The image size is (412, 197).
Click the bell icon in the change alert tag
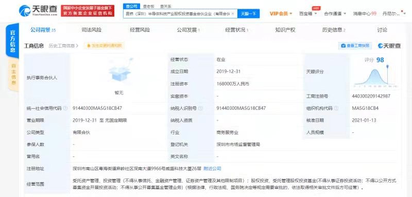89,46
